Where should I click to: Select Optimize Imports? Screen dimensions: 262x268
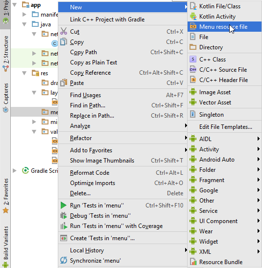122,183
